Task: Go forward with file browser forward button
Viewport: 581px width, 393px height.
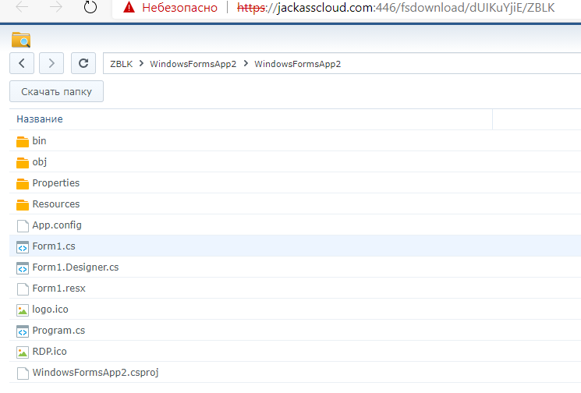Action: (51, 63)
